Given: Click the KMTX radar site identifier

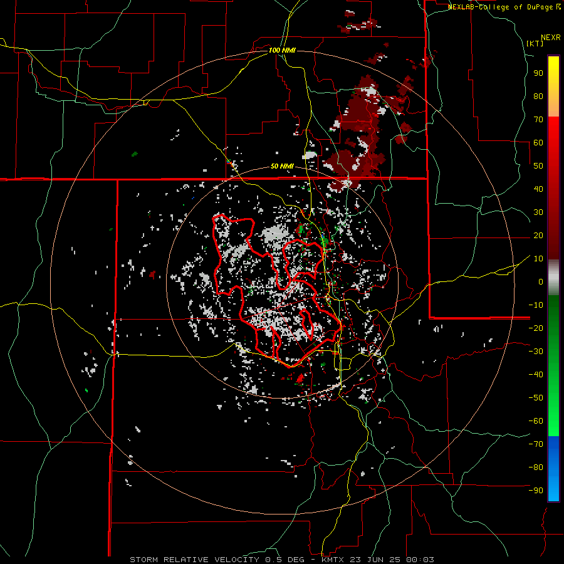Looking at the screenshot, I should tap(333, 560).
